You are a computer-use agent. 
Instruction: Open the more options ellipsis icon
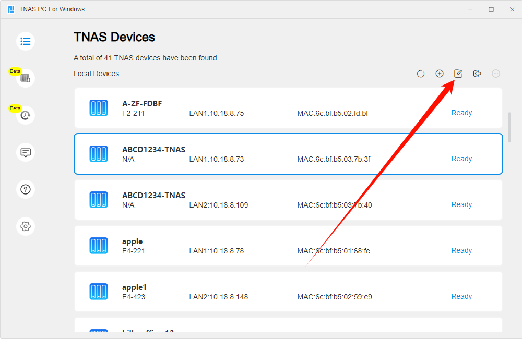click(496, 74)
